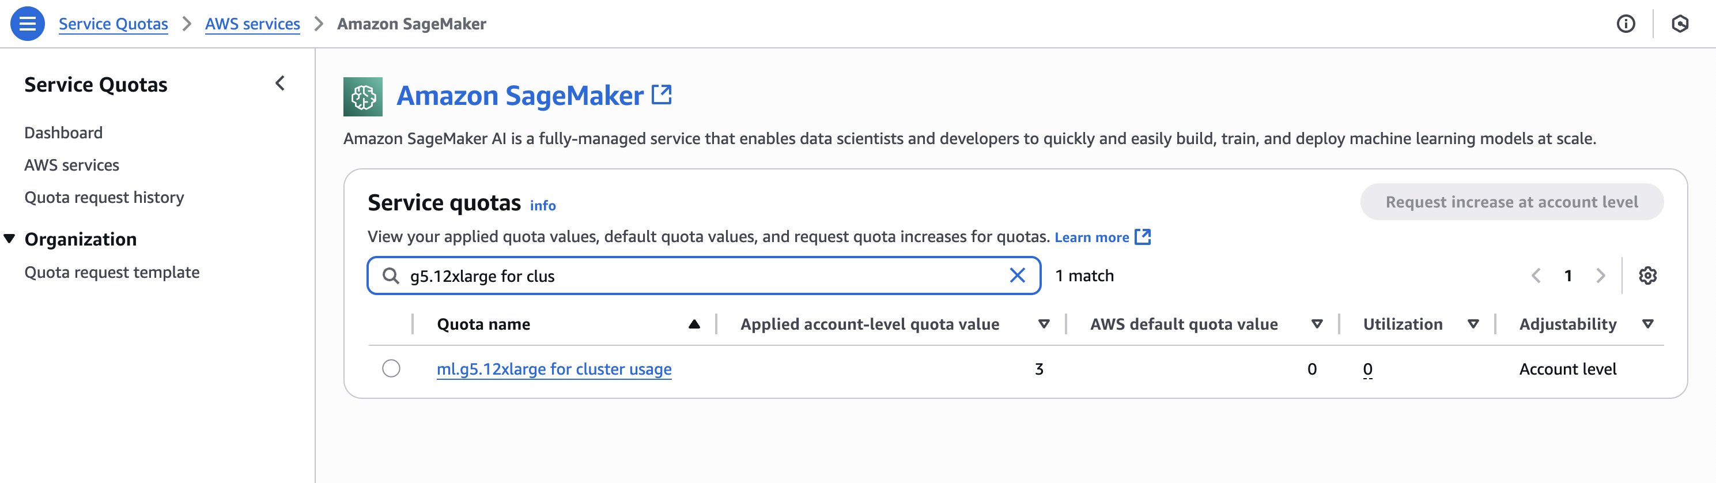This screenshot has width=1716, height=483.
Task: Sort ascending by Quota name arrow
Action: 694,324
